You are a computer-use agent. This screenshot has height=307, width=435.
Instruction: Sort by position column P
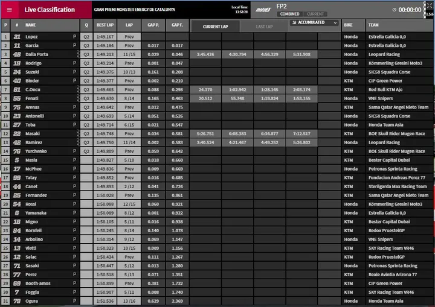coord(5,25)
